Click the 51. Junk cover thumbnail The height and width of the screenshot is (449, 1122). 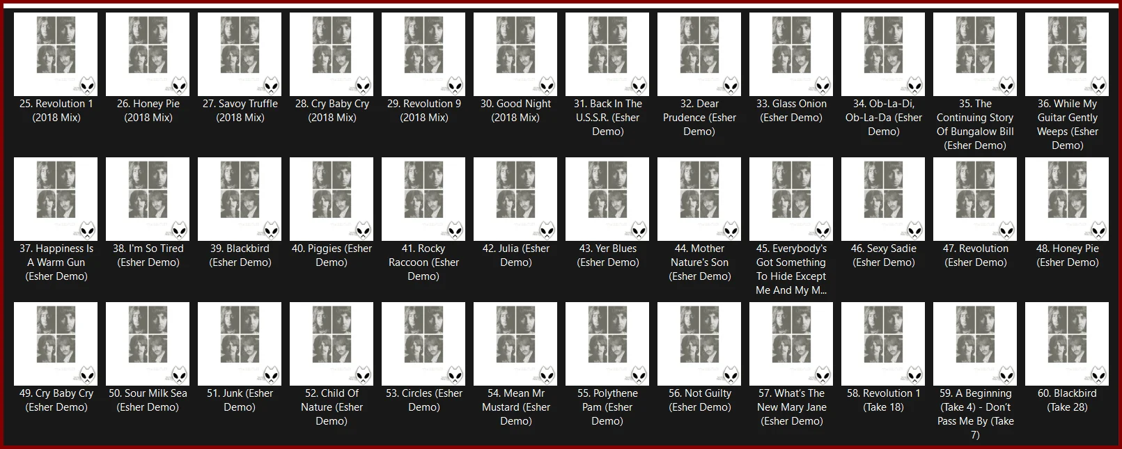click(x=240, y=344)
